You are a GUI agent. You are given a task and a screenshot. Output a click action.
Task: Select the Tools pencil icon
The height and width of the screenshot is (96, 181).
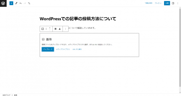pos(16,3)
